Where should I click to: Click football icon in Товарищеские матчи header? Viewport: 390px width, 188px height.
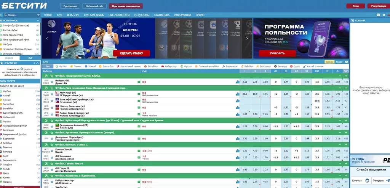[46, 76]
